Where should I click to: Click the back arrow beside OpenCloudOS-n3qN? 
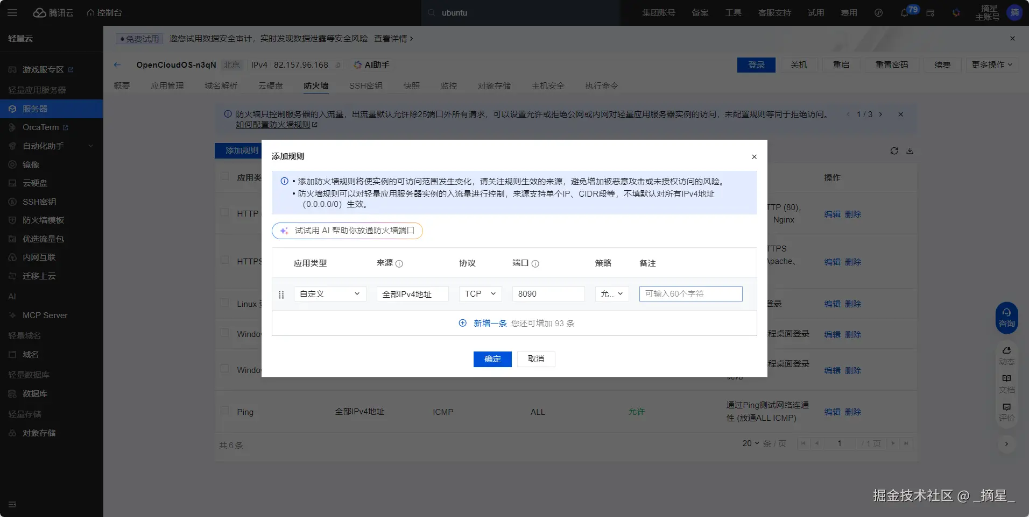tap(117, 65)
